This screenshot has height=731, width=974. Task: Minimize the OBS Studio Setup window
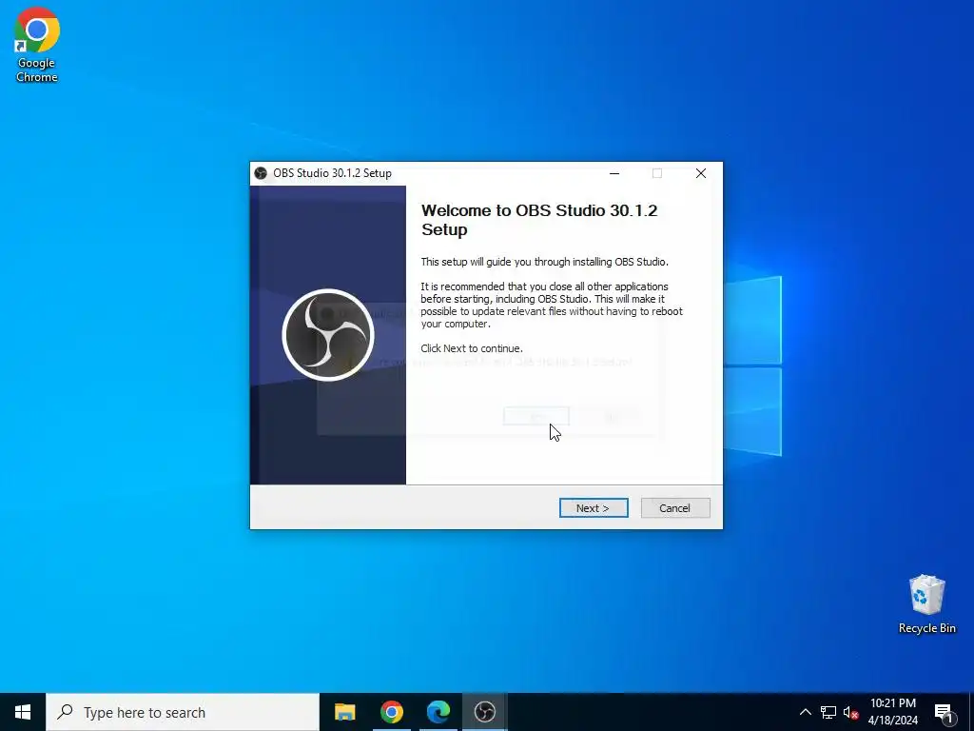point(614,173)
